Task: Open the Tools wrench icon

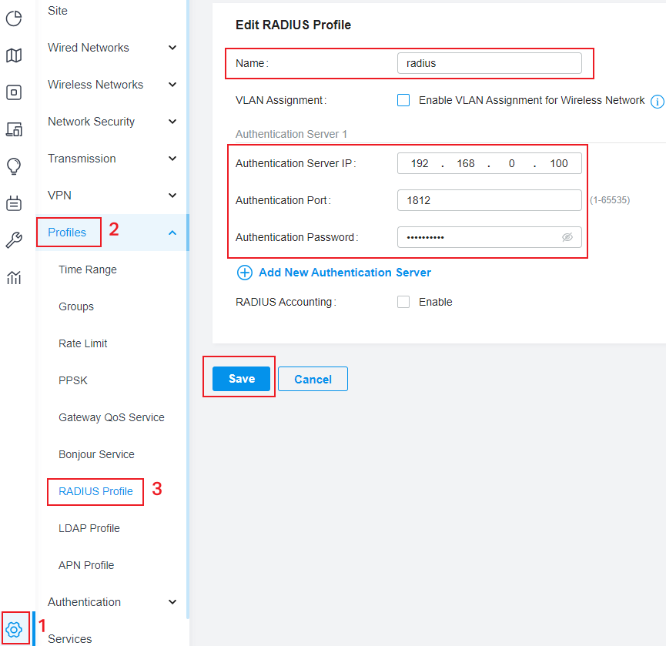Action: pos(14,240)
